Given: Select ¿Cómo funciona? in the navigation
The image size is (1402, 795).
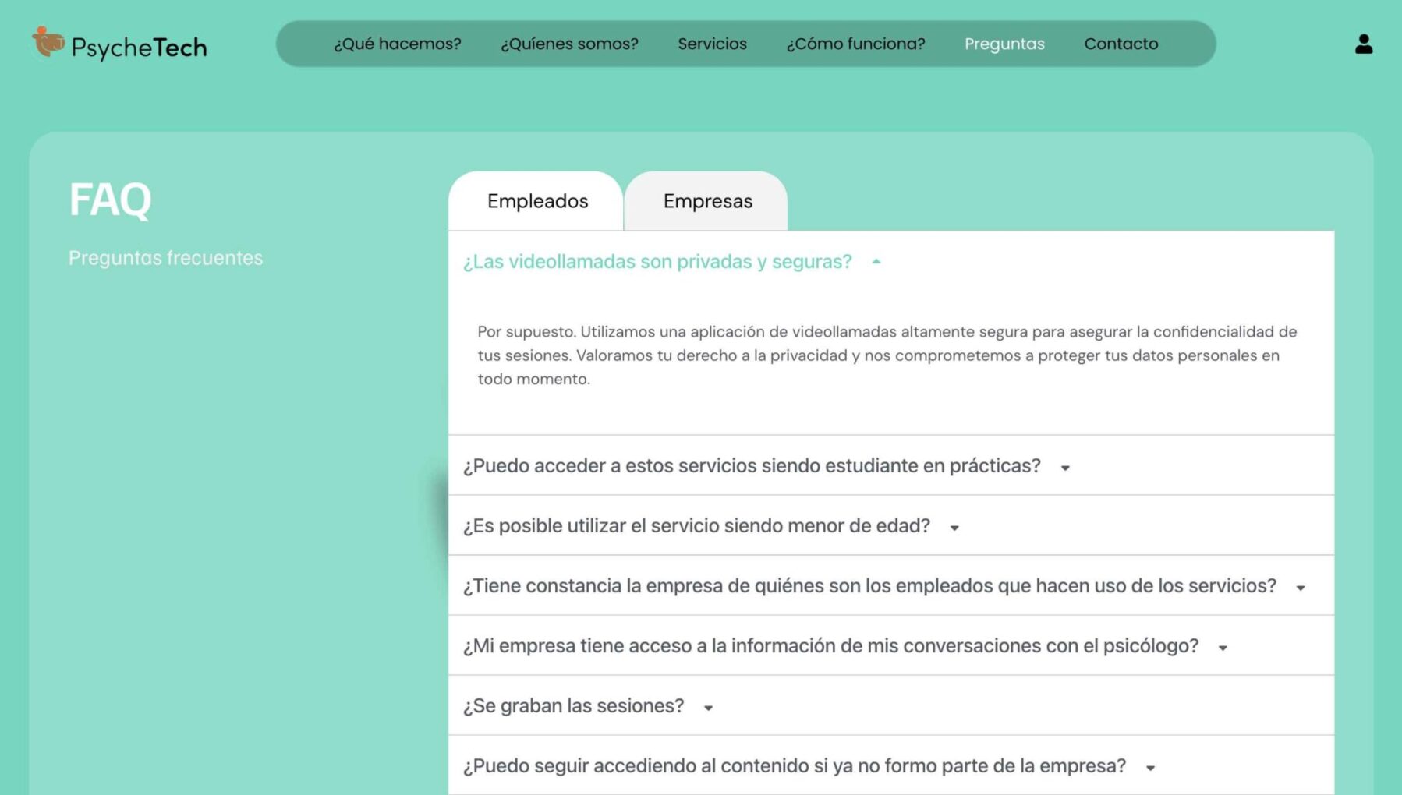Looking at the screenshot, I should pyautogui.click(x=856, y=44).
